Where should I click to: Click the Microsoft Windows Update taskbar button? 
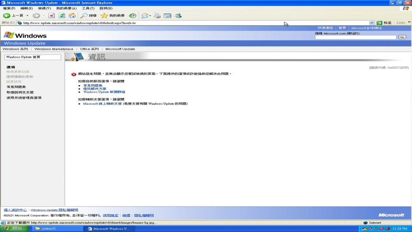(x=109, y=229)
